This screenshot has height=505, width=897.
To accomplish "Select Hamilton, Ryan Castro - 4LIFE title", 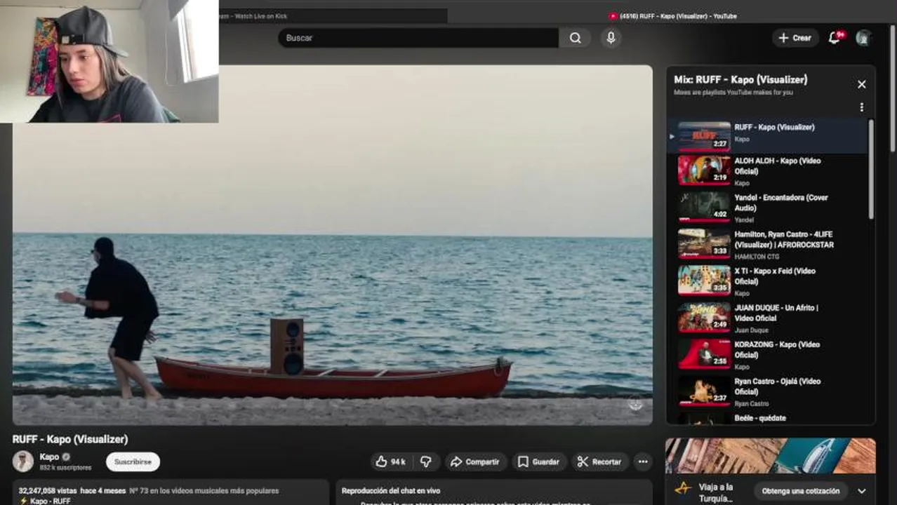I will coord(783,239).
